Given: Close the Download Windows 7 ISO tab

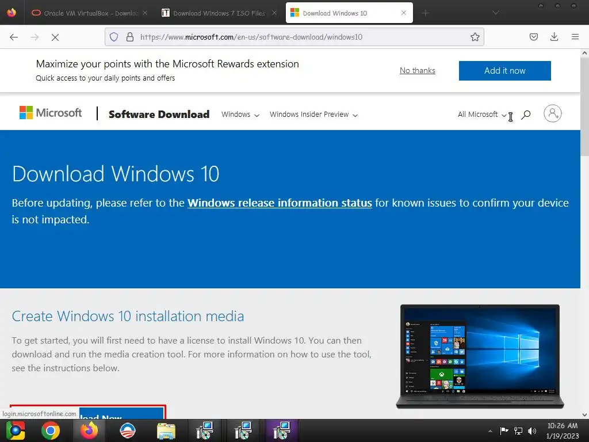Looking at the screenshot, I should [274, 13].
